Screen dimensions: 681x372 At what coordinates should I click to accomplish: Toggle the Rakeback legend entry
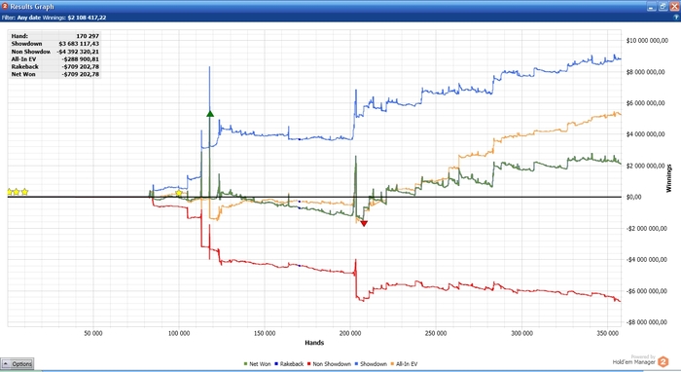click(x=289, y=364)
